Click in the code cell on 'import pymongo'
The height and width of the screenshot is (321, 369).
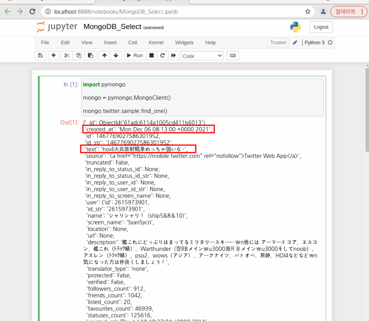(104, 85)
